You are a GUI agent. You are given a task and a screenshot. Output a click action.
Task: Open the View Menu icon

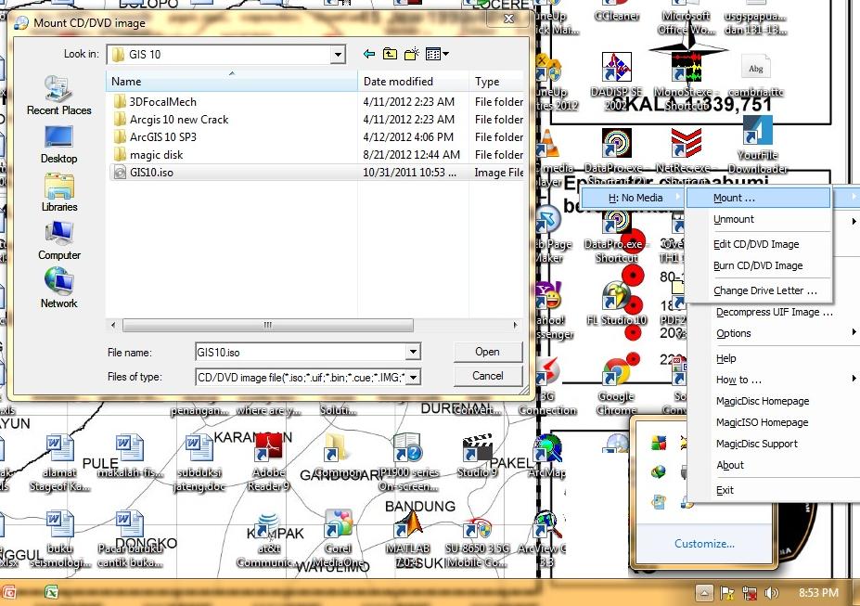[x=433, y=54]
